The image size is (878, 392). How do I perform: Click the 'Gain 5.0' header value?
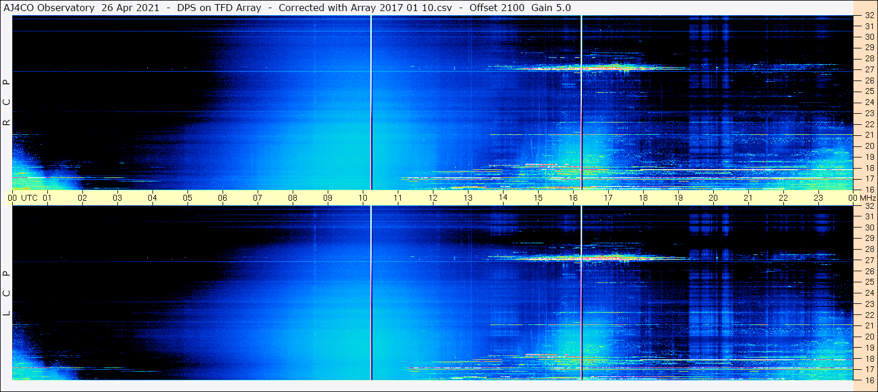(x=551, y=8)
